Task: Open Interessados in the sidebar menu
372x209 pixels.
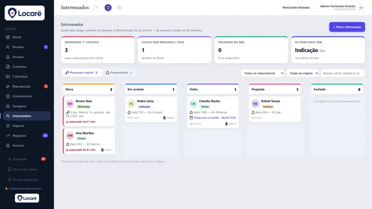Action: [27, 116]
